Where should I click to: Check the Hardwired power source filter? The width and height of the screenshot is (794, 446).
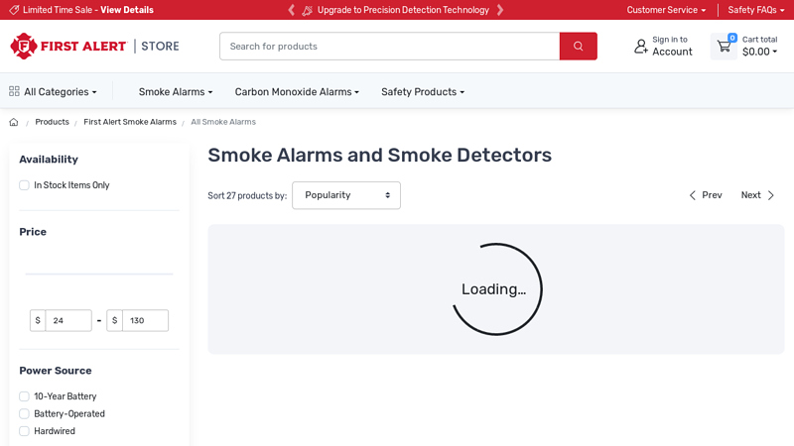[x=24, y=431]
